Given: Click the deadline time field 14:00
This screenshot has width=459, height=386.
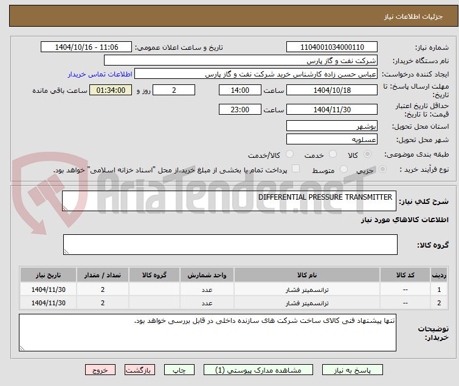Looking at the screenshot, I should pyautogui.click(x=240, y=90).
